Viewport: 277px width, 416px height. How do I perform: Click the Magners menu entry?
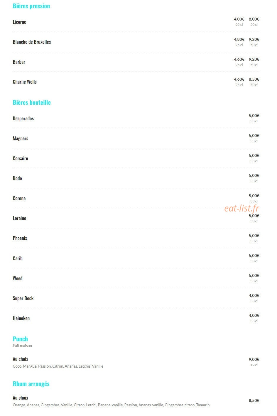20,138
